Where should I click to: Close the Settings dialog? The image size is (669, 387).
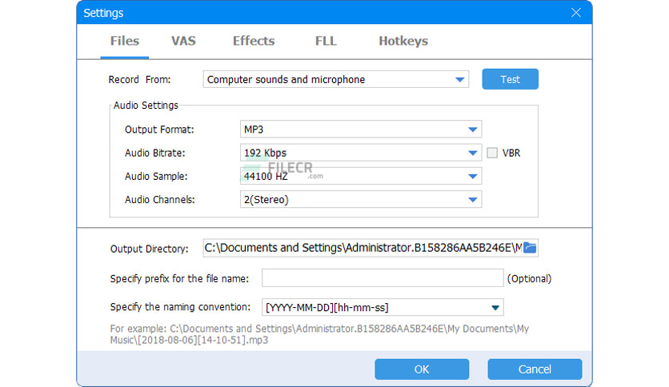pyautogui.click(x=576, y=13)
